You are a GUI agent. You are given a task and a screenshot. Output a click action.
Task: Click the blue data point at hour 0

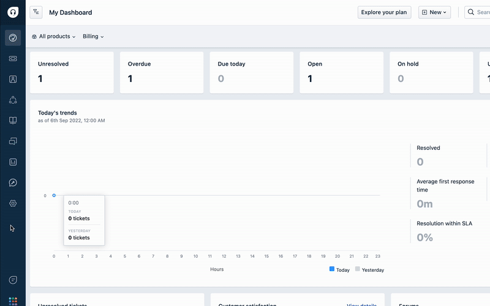click(54, 195)
